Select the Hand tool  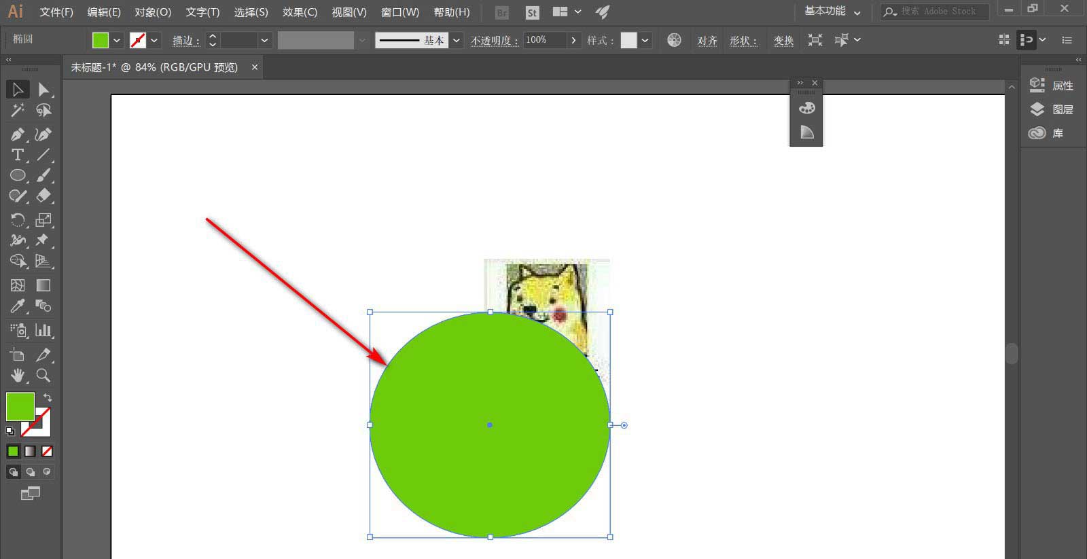[18, 375]
